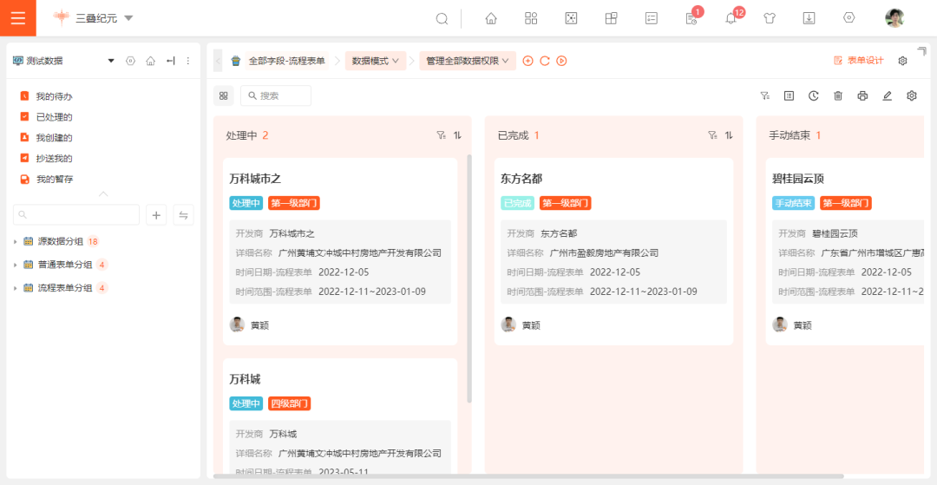The width and height of the screenshot is (937, 485).
Task: Open the gear settings next to 表单设计
Action: (x=903, y=61)
